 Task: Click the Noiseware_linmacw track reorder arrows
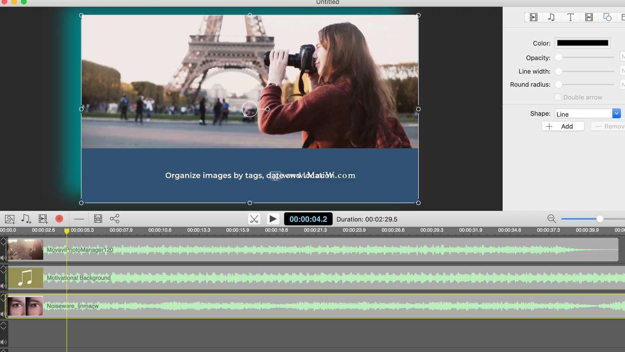coord(3,297)
